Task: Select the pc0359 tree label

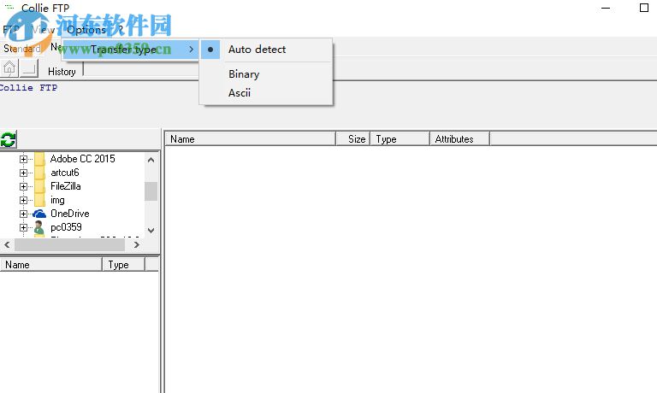Action: (x=66, y=227)
